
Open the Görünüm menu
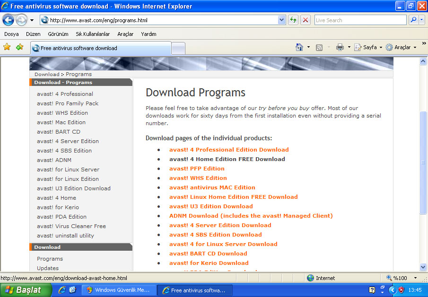[x=58, y=34]
